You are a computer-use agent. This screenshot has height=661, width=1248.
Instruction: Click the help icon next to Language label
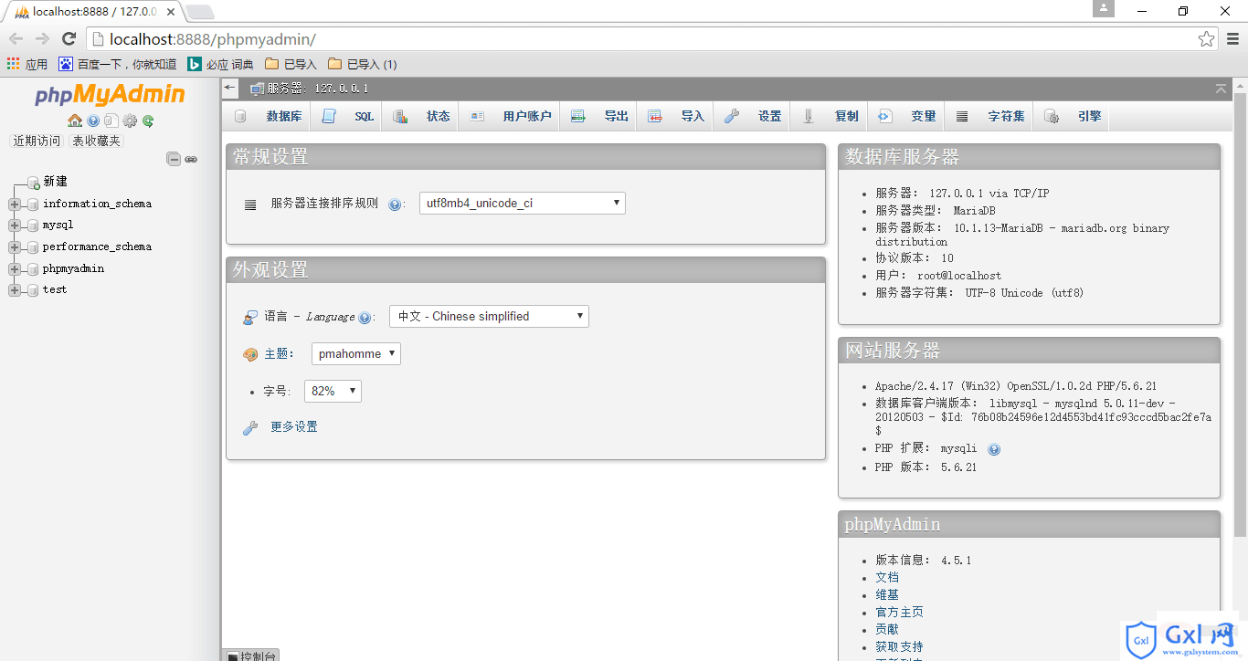click(365, 318)
